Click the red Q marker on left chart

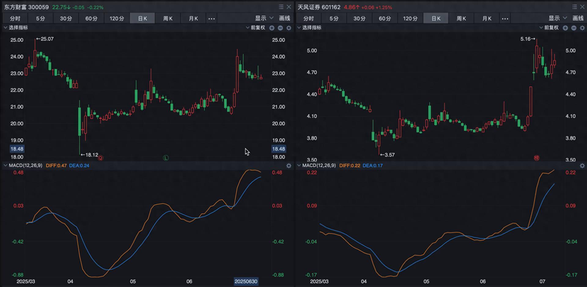100,158
